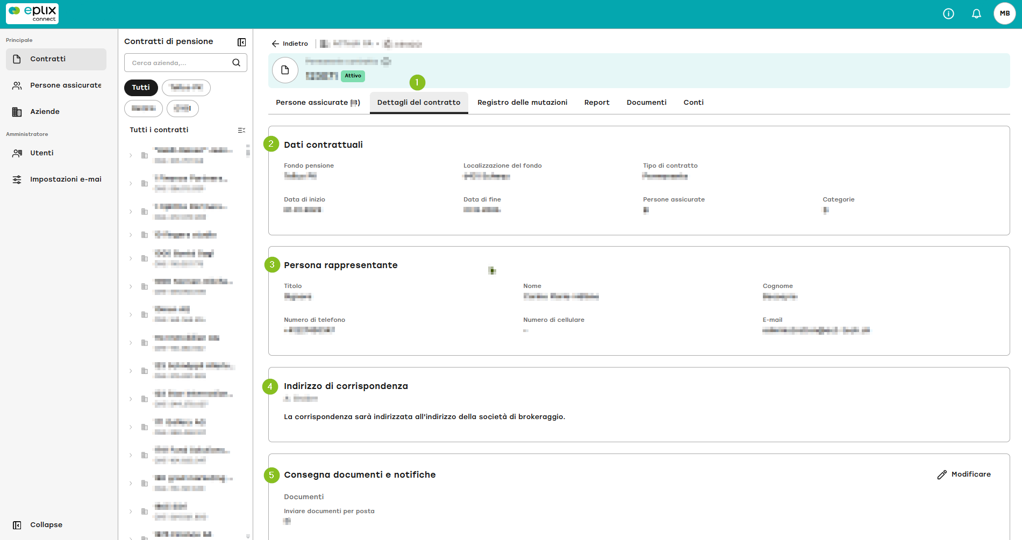Click the Categorie label
The image size is (1022, 540).
coord(838,200)
